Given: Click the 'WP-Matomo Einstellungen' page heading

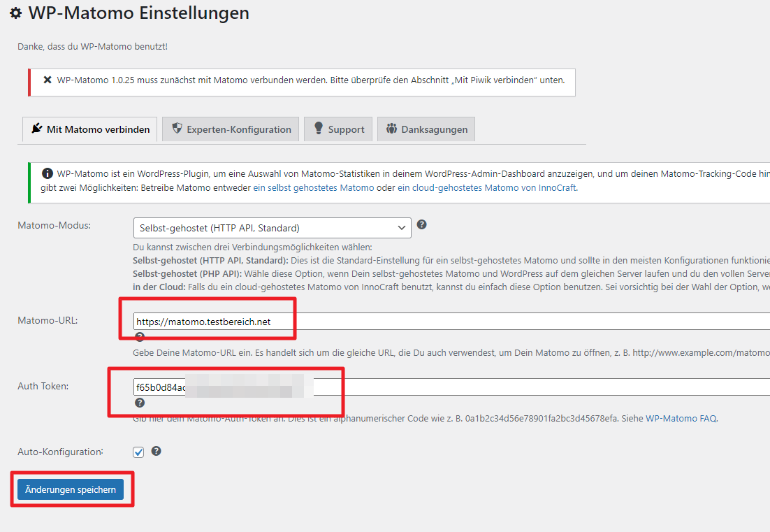Looking at the screenshot, I should tap(138, 13).
